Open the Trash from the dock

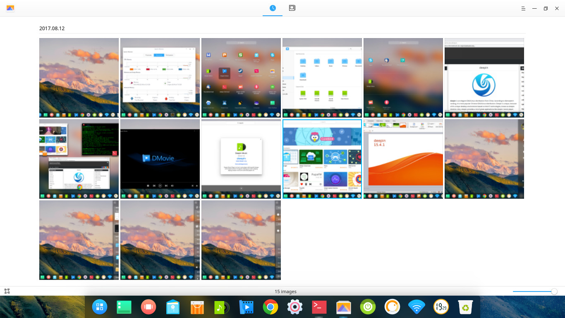pyautogui.click(x=465, y=307)
